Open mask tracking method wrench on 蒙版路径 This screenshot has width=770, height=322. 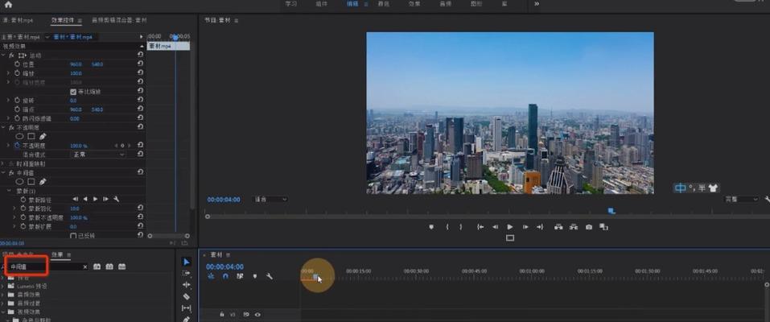117,199
